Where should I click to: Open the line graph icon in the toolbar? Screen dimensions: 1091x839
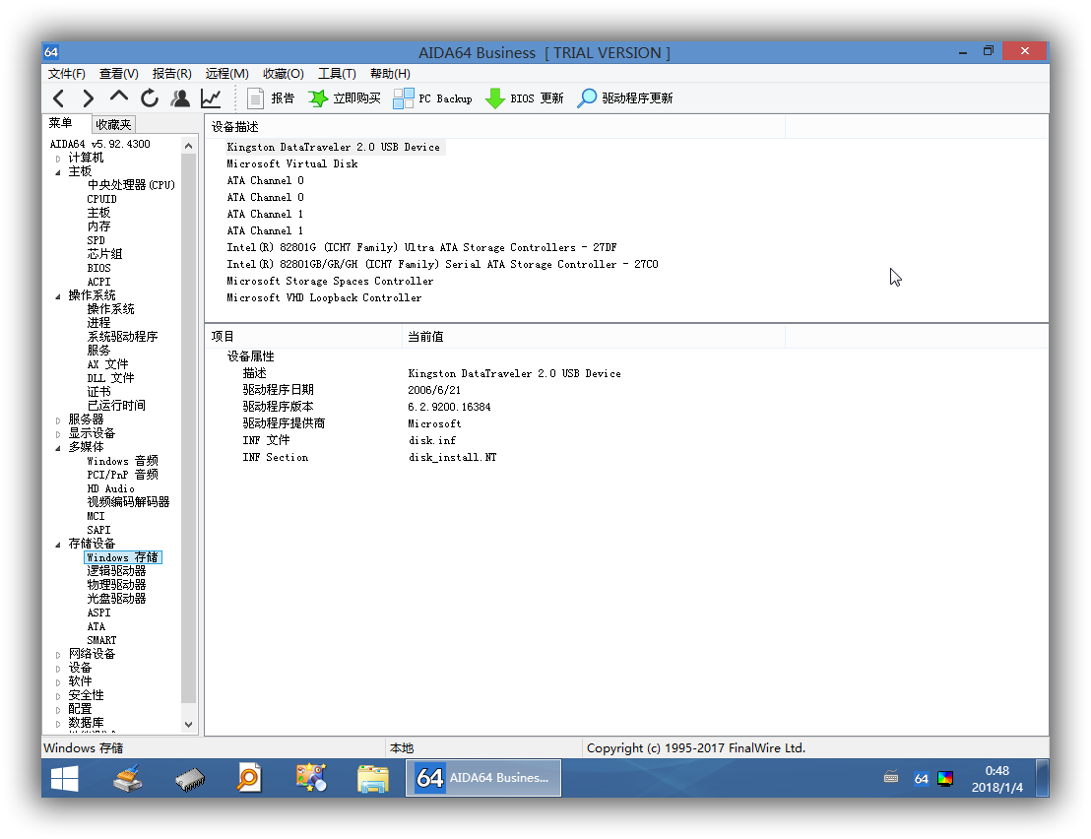(211, 98)
